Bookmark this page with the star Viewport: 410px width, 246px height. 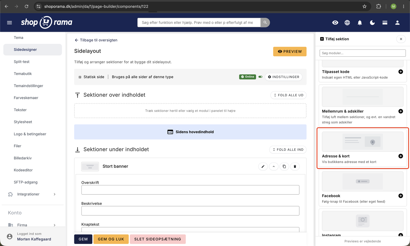pyautogui.click(x=365, y=6)
